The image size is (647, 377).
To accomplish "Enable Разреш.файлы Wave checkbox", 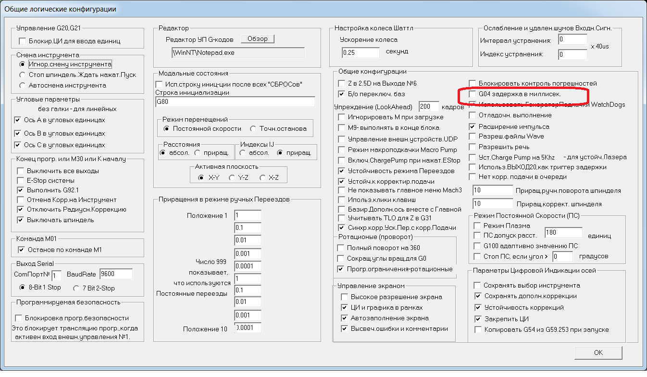I will tap(473, 137).
